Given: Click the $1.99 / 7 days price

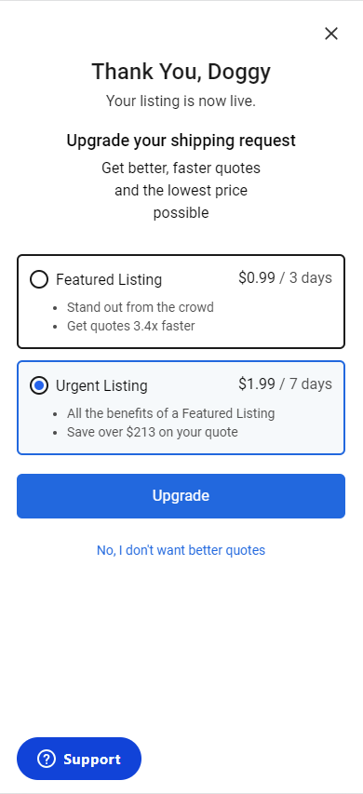Looking at the screenshot, I should pyautogui.click(x=285, y=384).
